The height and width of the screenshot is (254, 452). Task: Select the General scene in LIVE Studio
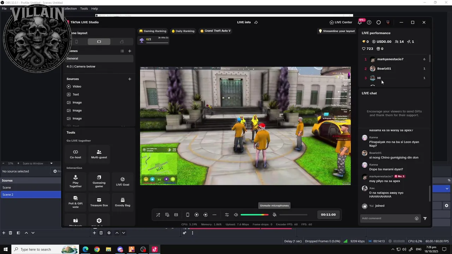coord(99,59)
